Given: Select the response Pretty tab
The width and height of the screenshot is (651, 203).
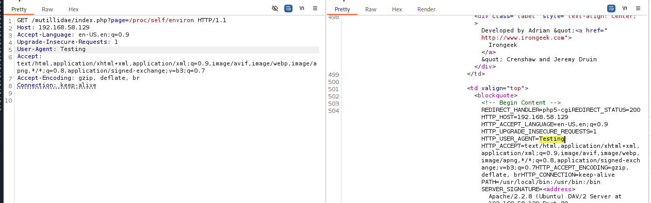Looking at the screenshot, I should tap(342, 9).
